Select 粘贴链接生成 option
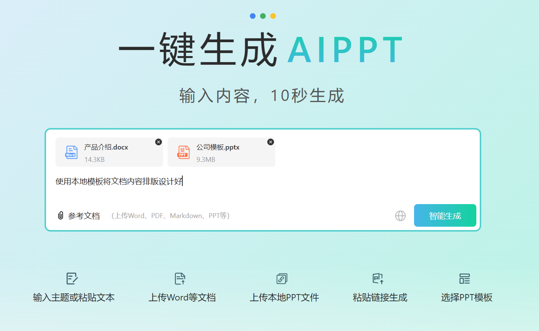This screenshot has width=539, height=331. pos(380,297)
